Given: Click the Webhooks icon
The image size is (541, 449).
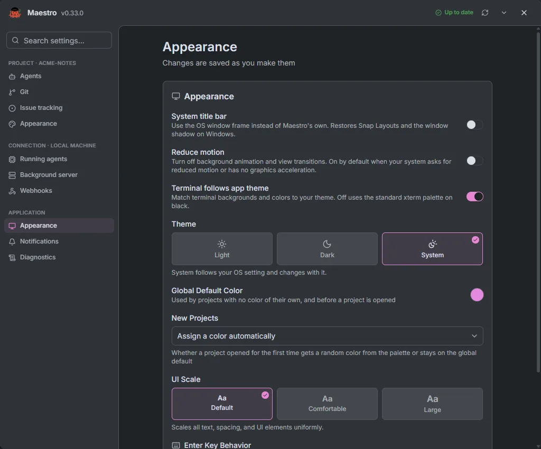Looking at the screenshot, I should (12, 191).
